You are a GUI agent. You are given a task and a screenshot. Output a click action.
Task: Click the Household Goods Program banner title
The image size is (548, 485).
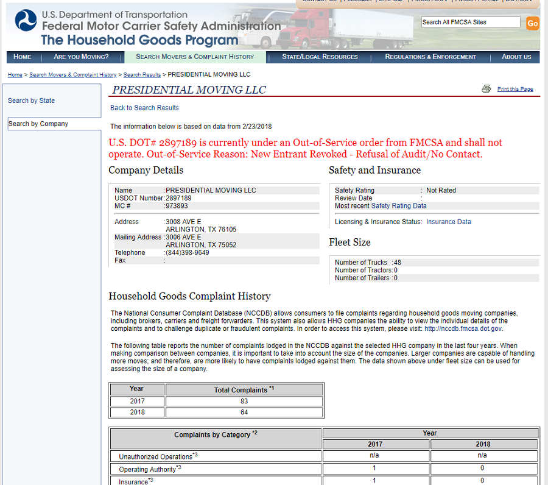pos(140,40)
